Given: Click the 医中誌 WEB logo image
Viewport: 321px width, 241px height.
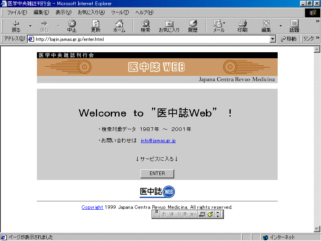Looking at the screenshot, I should (157, 192).
